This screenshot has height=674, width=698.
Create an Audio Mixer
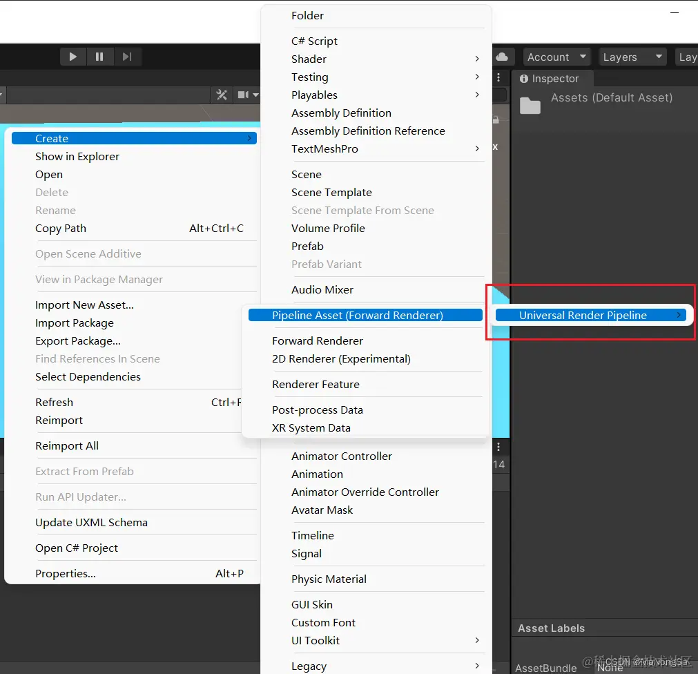[x=376, y=290]
